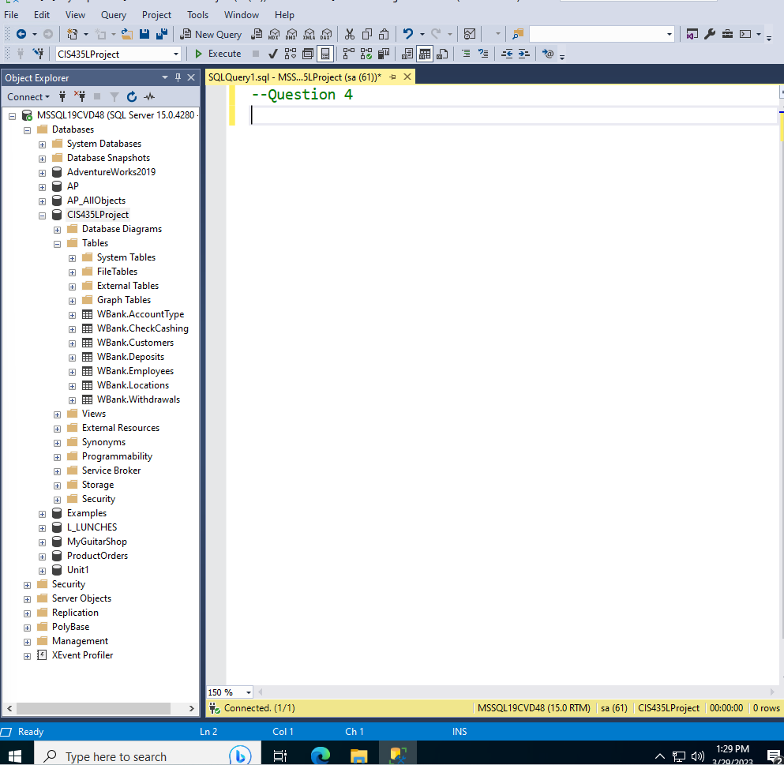Toggle results to file icon
The image size is (784, 765).
tap(442, 54)
